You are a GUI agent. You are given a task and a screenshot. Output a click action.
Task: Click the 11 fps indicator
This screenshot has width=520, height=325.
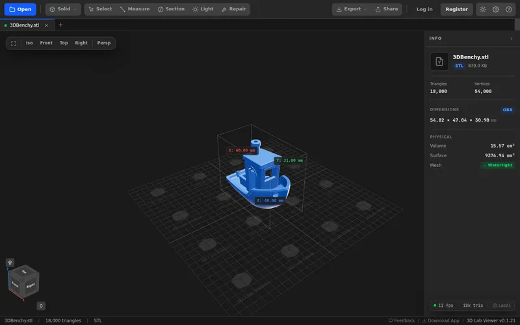(x=443, y=305)
